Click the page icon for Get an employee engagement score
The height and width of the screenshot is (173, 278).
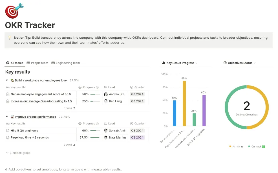[x=8, y=94]
